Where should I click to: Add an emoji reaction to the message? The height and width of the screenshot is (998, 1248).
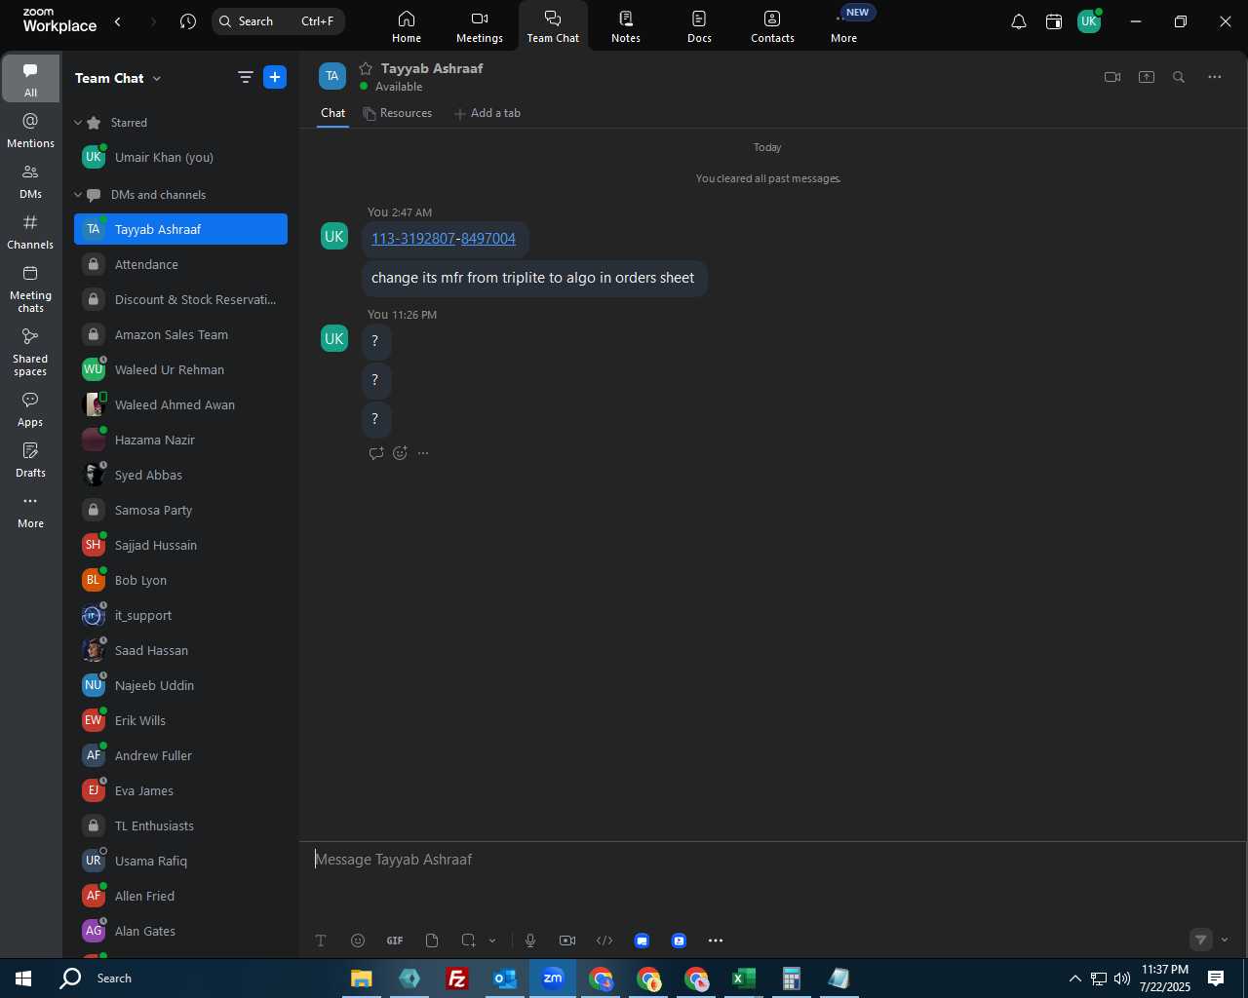coord(400,453)
